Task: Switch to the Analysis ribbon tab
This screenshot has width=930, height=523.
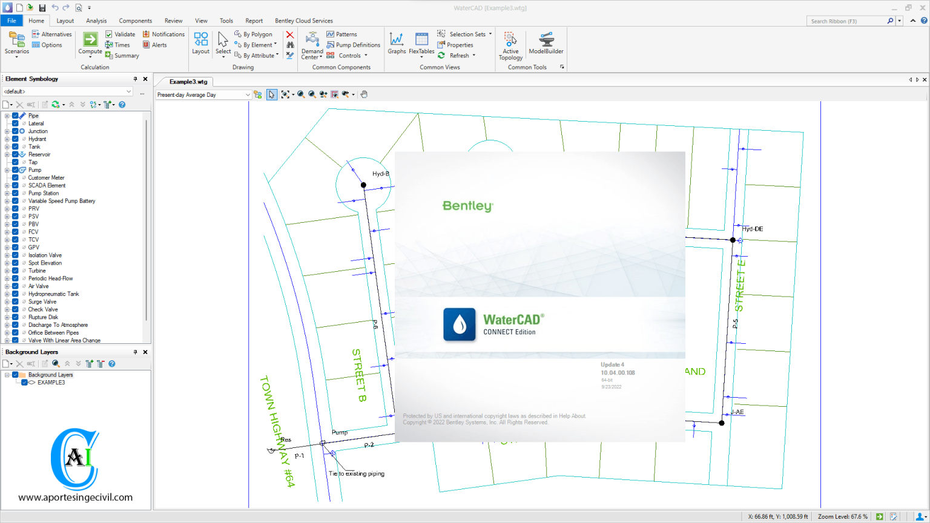Action: pos(96,20)
